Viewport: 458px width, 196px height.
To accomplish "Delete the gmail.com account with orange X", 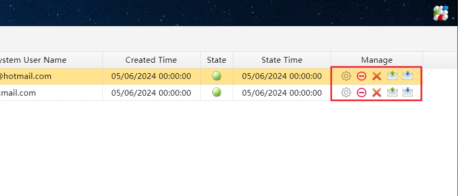I will [x=377, y=93].
